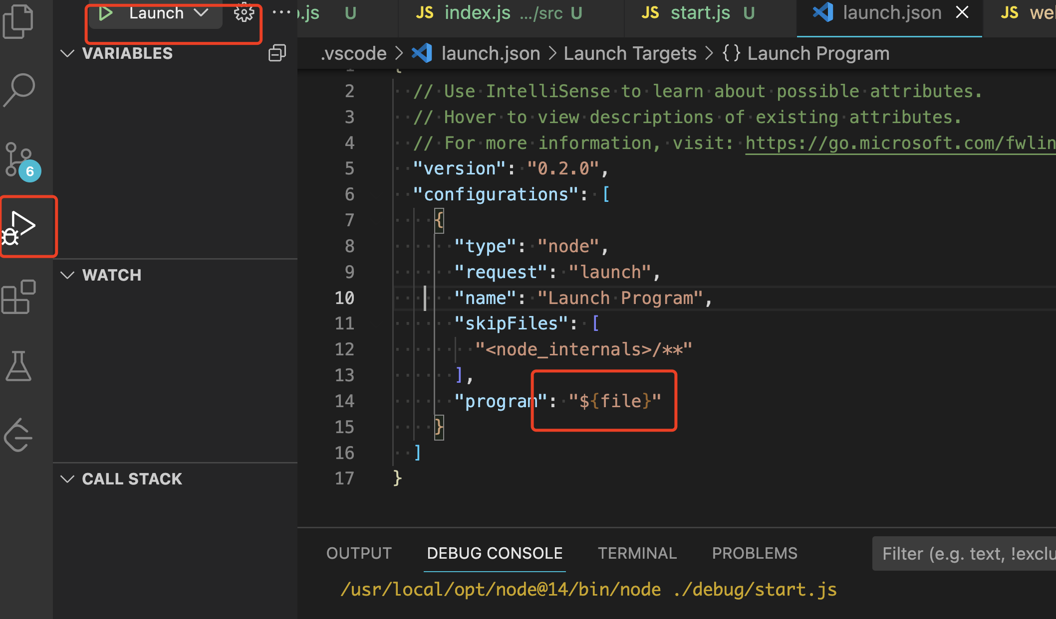The width and height of the screenshot is (1056, 619).
Task: Open the Extensions view
Action: pos(19,297)
